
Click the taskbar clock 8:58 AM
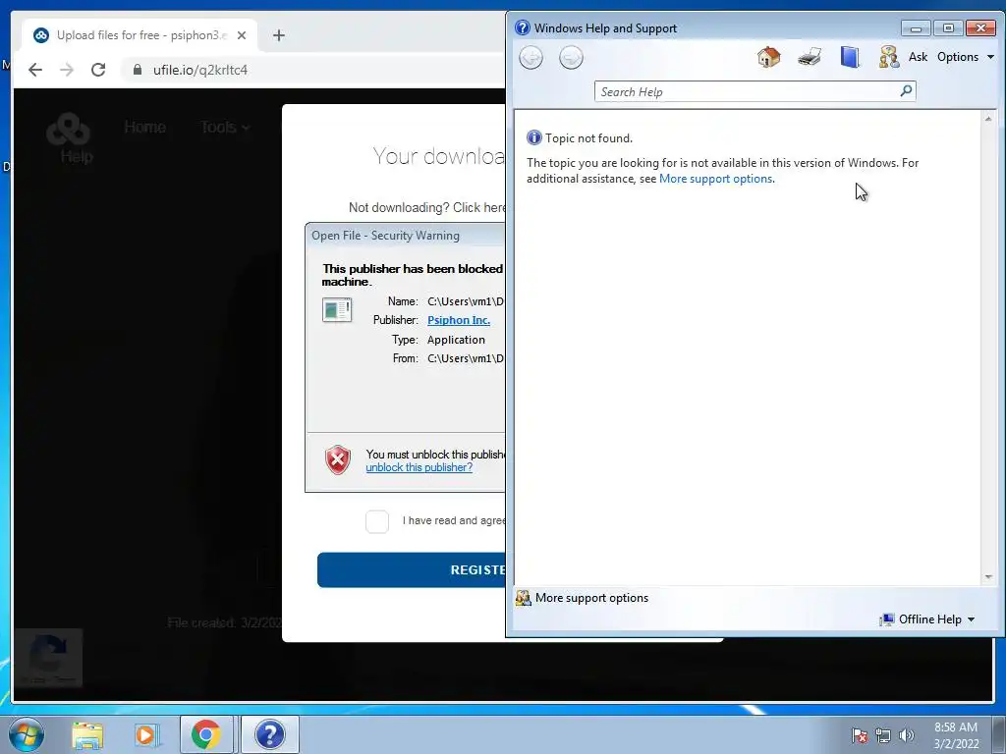(956, 735)
